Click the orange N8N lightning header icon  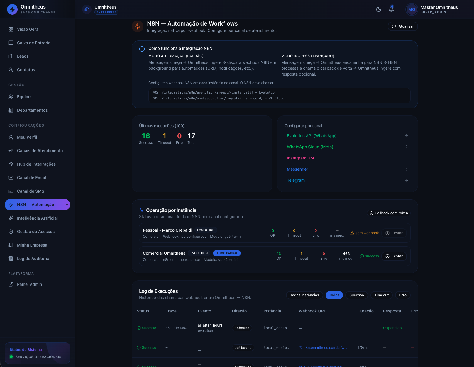coord(138,27)
